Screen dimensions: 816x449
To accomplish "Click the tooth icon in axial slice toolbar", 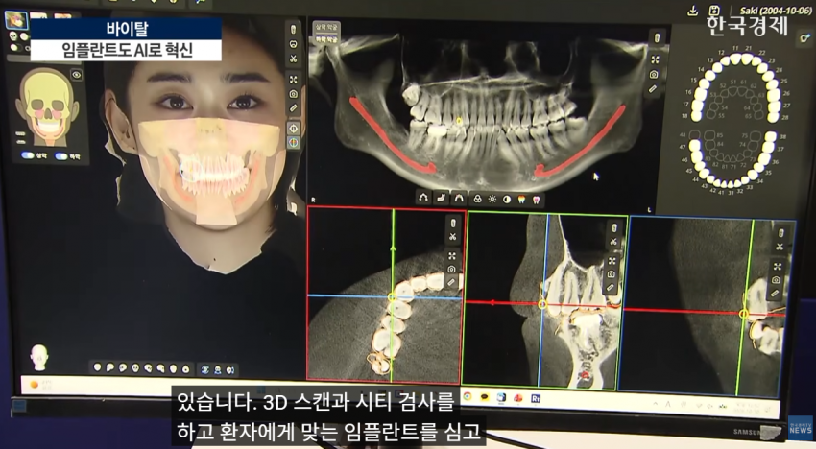I will point(453,223).
